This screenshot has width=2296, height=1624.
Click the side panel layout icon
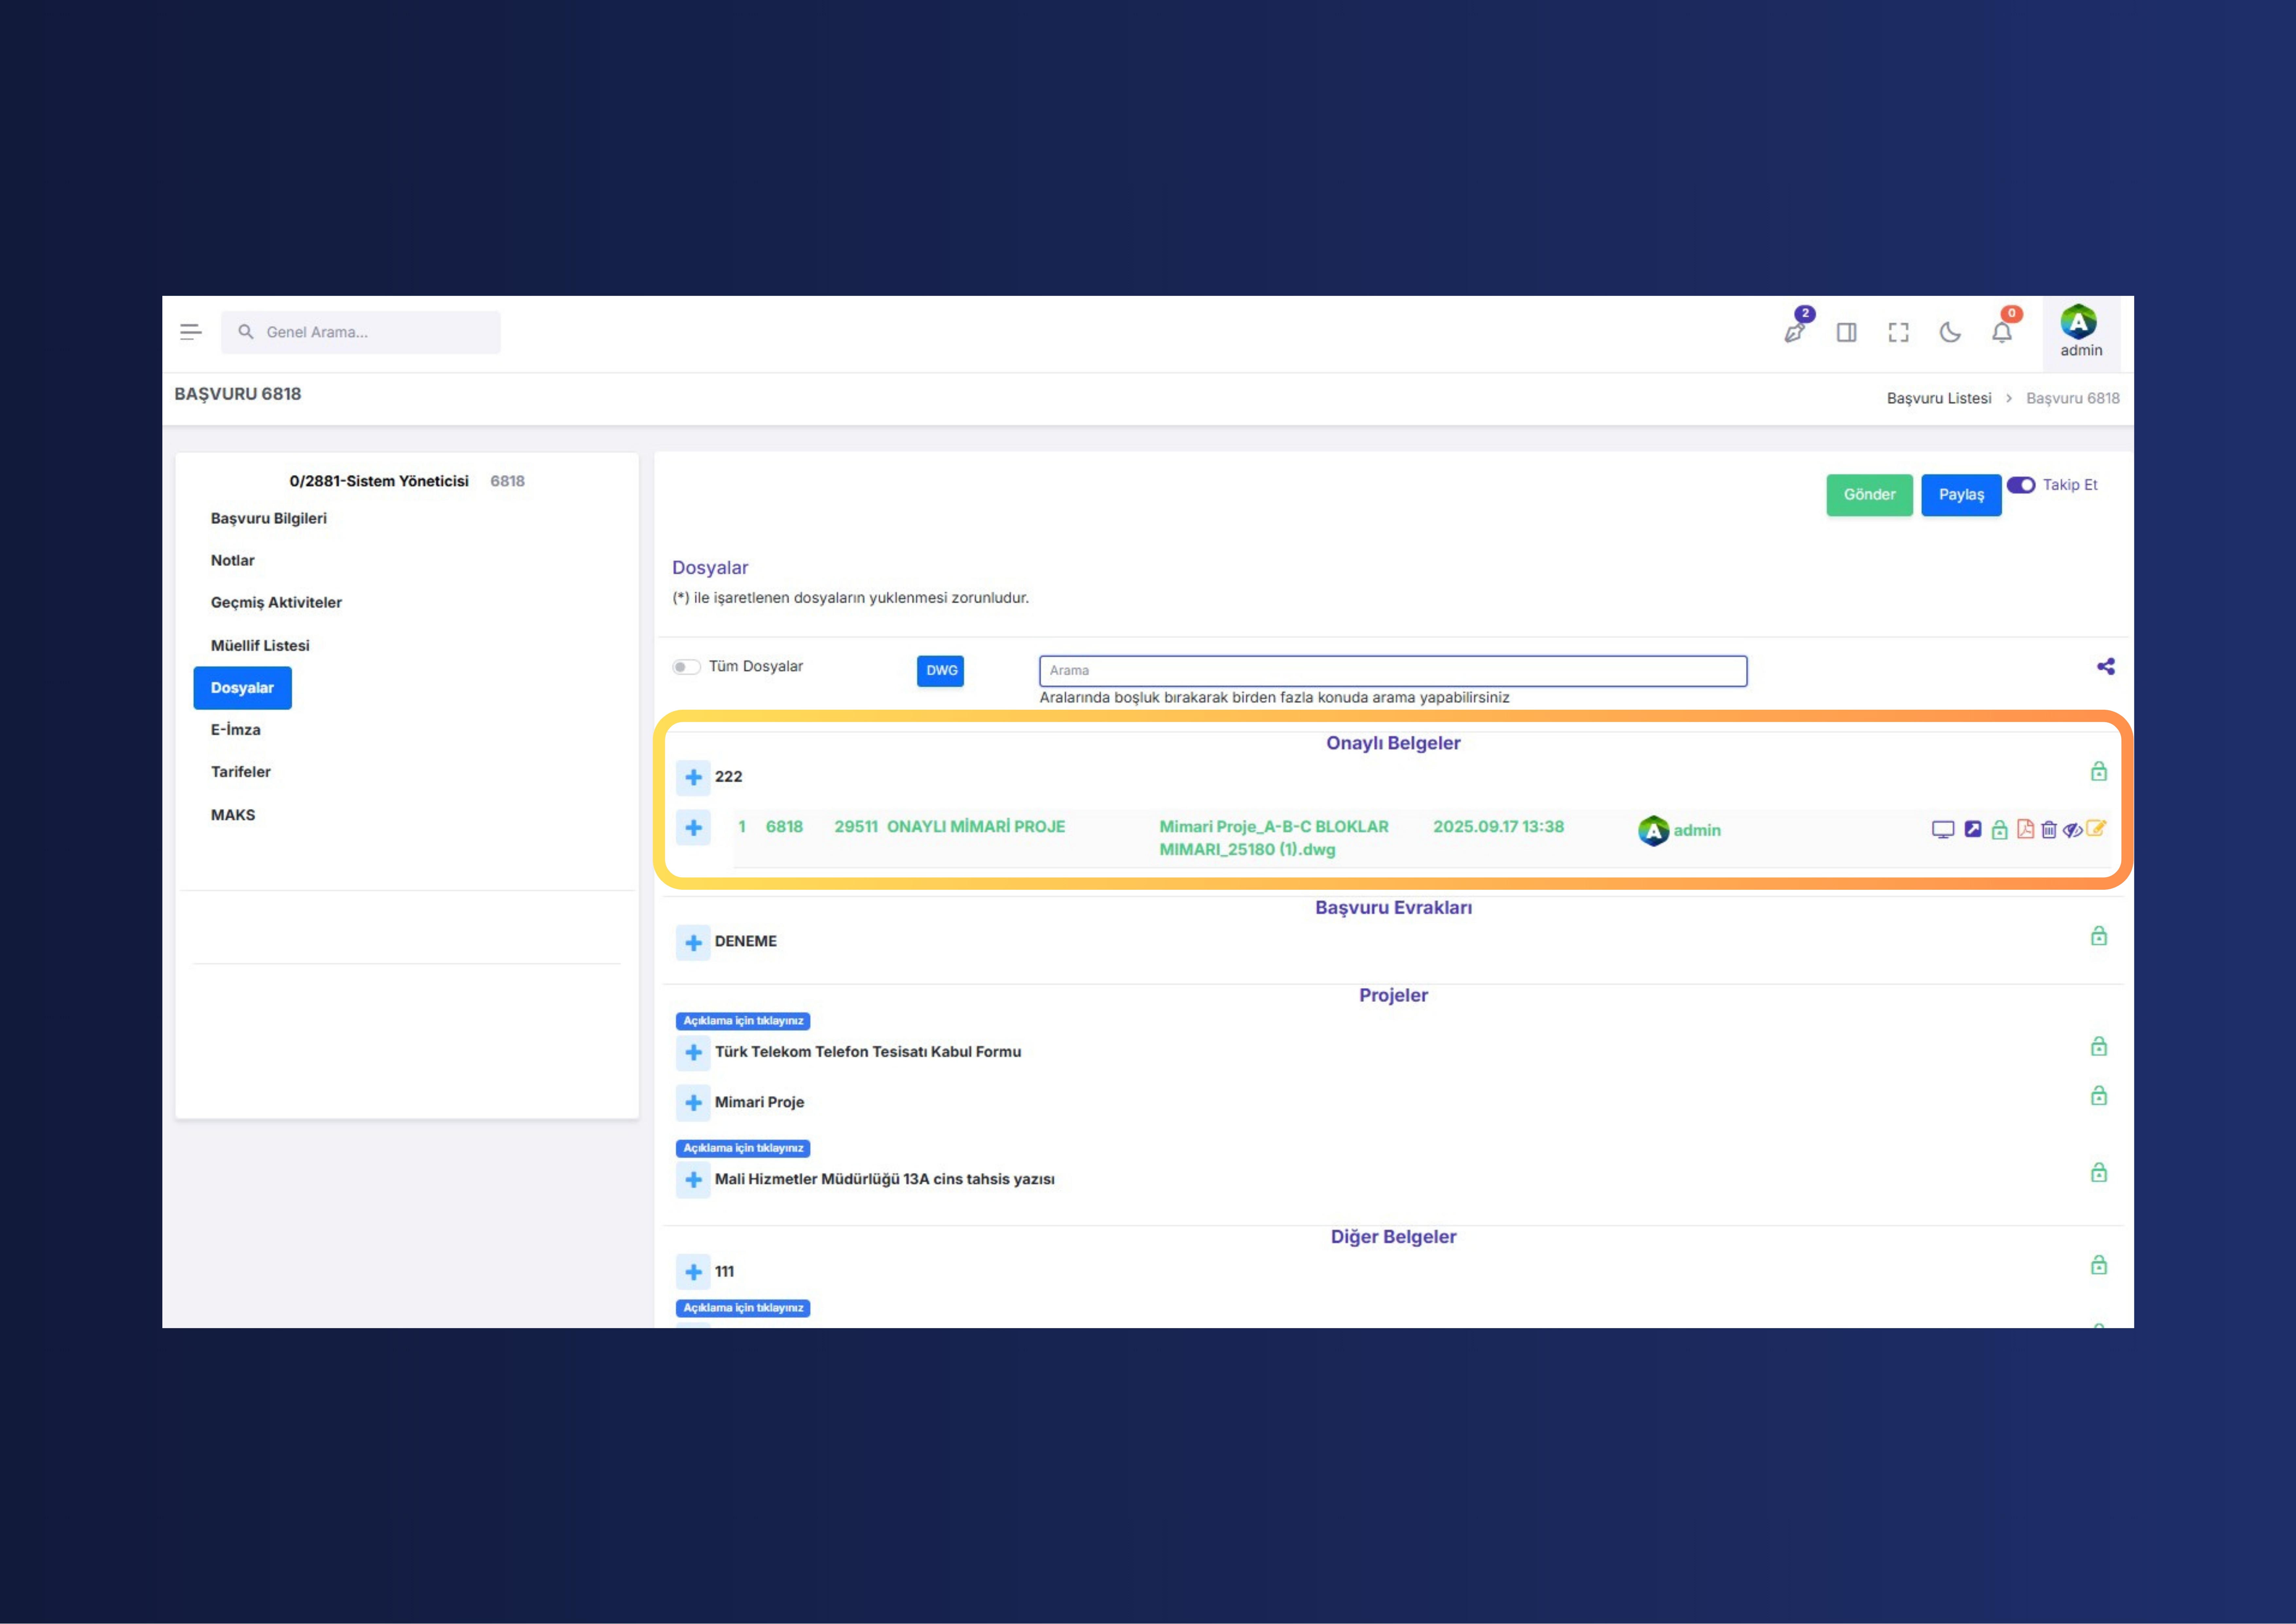[x=1847, y=332]
